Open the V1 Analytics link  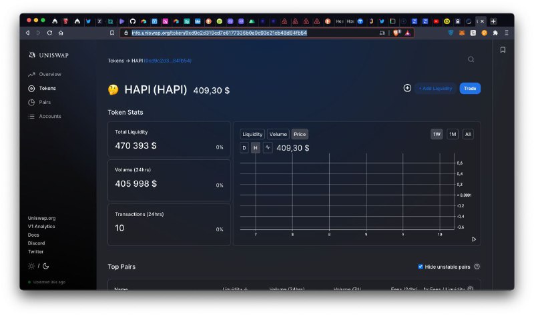pos(41,227)
